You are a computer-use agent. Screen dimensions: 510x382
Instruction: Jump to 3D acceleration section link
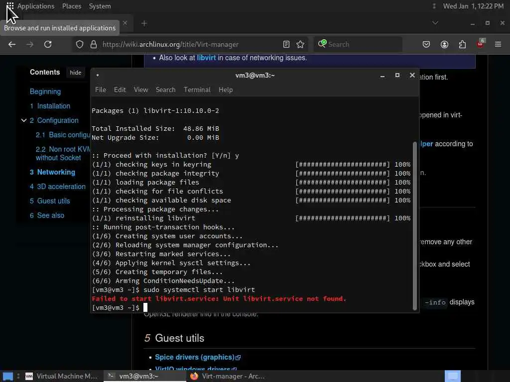pyautogui.click(x=58, y=187)
